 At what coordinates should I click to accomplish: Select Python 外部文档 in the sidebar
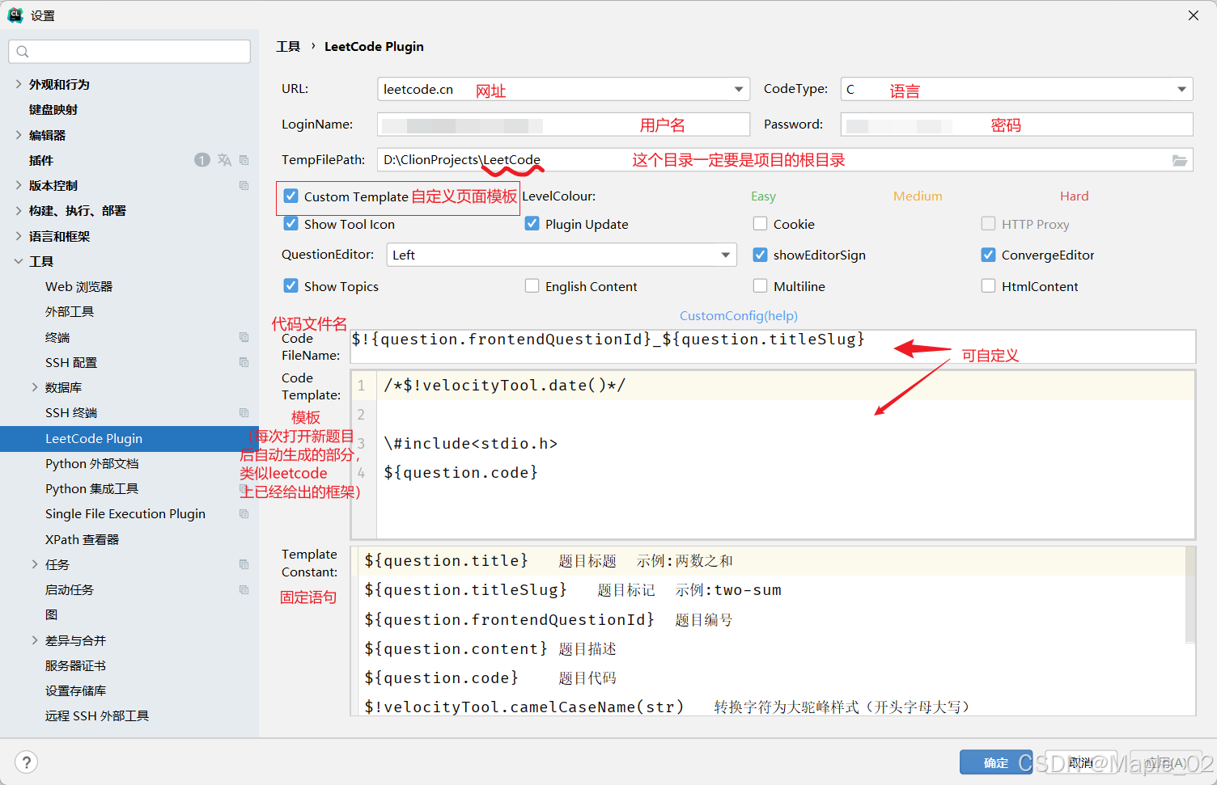coord(91,463)
